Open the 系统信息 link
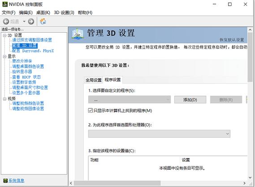 16,180
